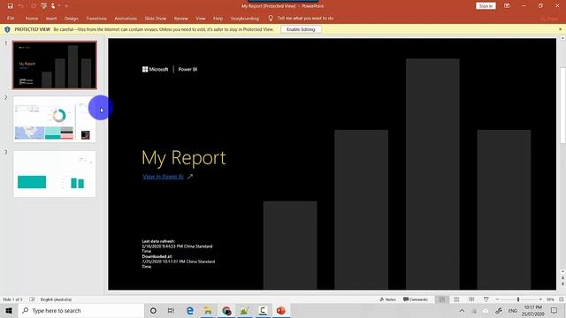Switch to Slide Sorter view icon
Viewport: 566px width, 318px height.
(x=456, y=299)
